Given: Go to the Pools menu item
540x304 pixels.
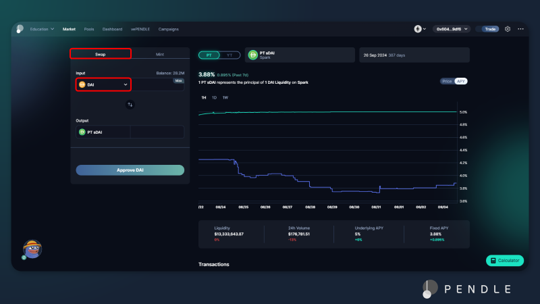Looking at the screenshot, I should tap(89, 29).
